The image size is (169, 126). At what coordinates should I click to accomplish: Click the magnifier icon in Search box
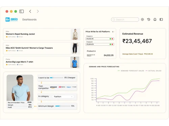(114, 19)
